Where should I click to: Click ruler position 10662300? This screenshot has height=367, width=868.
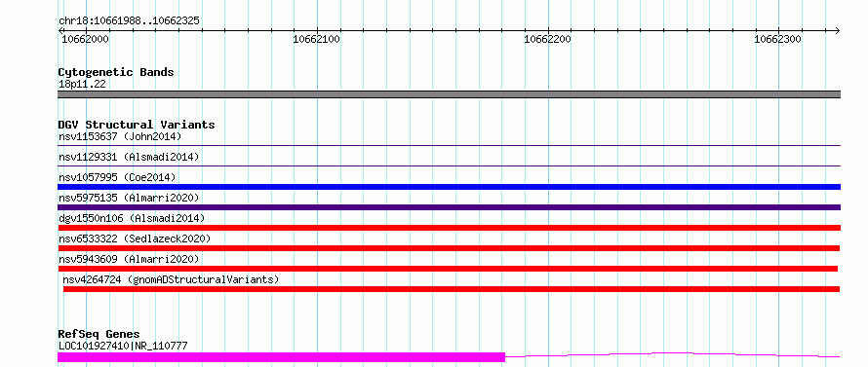777,39
